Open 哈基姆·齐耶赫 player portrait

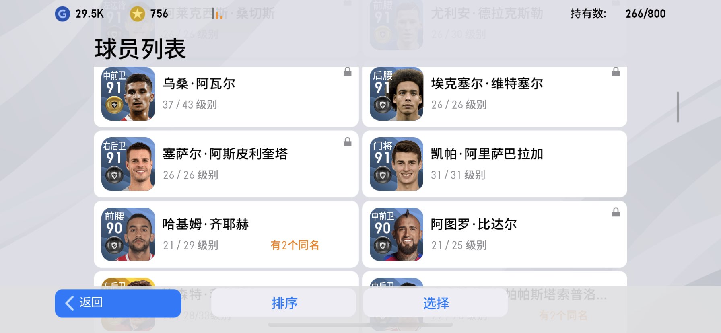[128, 234]
